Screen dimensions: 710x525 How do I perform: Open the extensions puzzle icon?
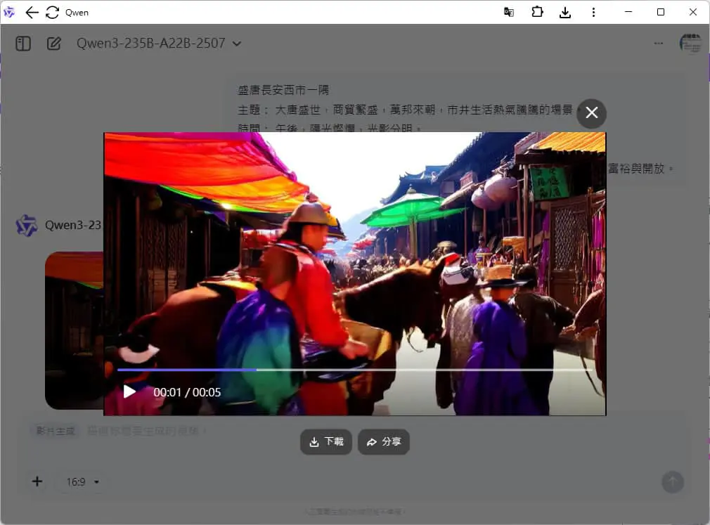tap(537, 12)
